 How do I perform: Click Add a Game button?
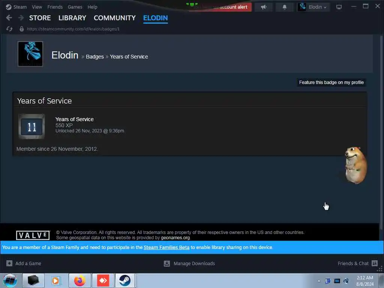tap(24, 263)
